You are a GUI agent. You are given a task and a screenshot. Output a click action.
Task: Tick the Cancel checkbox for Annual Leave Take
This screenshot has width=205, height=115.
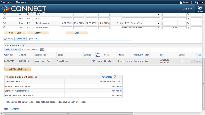(x=182, y=61)
